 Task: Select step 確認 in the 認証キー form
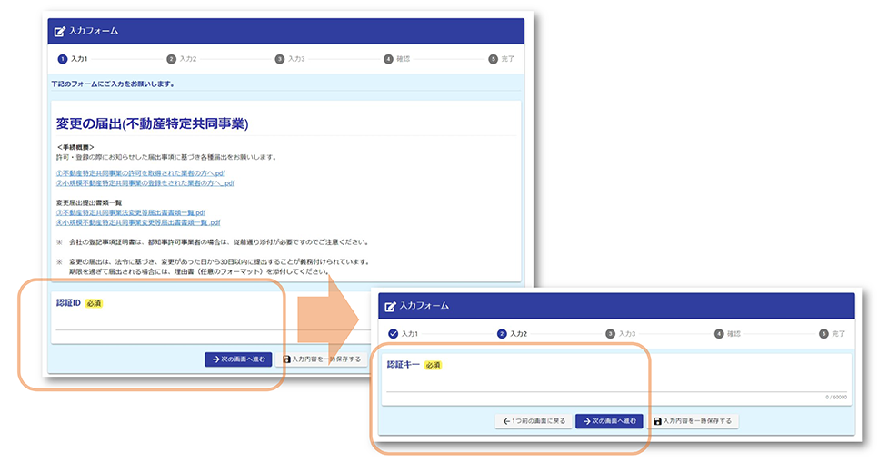click(728, 334)
